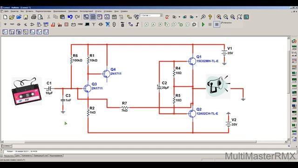This screenshot has width=298, height=168.
Task: Click the yellow help question mark
Action: [x=210, y=17]
